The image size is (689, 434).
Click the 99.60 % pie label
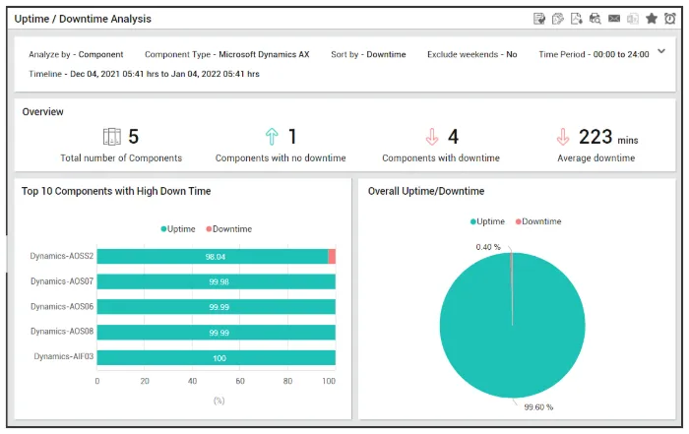coord(538,407)
